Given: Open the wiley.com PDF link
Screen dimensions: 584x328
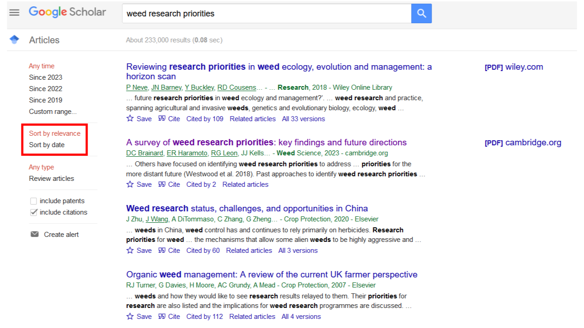Looking at the screenshot, I should tap(514, 67).
